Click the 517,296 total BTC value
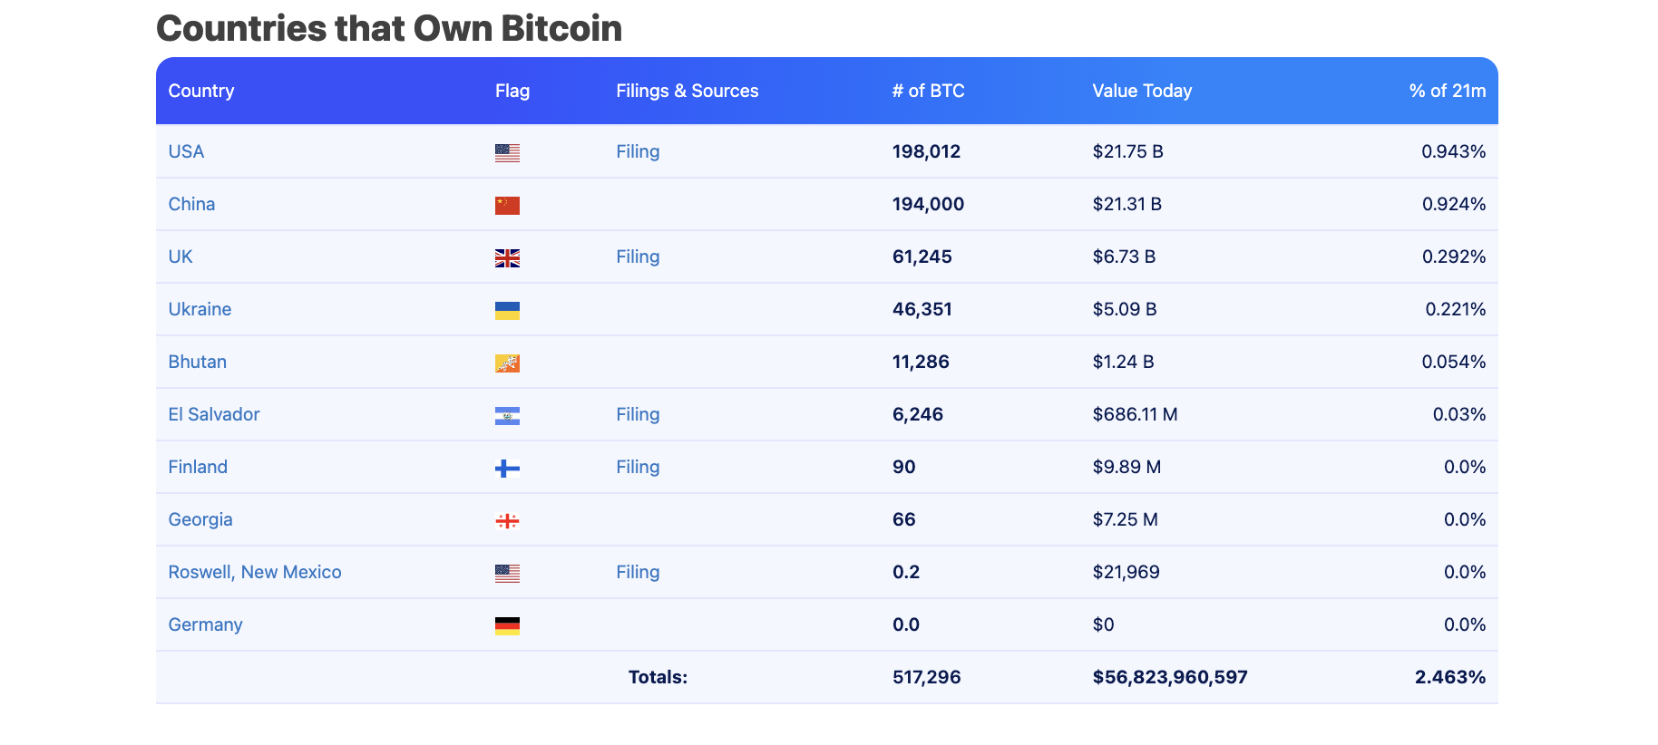The height and width of the screenshot is (745, 1658). pyautogui.click(x=926, y=677)
